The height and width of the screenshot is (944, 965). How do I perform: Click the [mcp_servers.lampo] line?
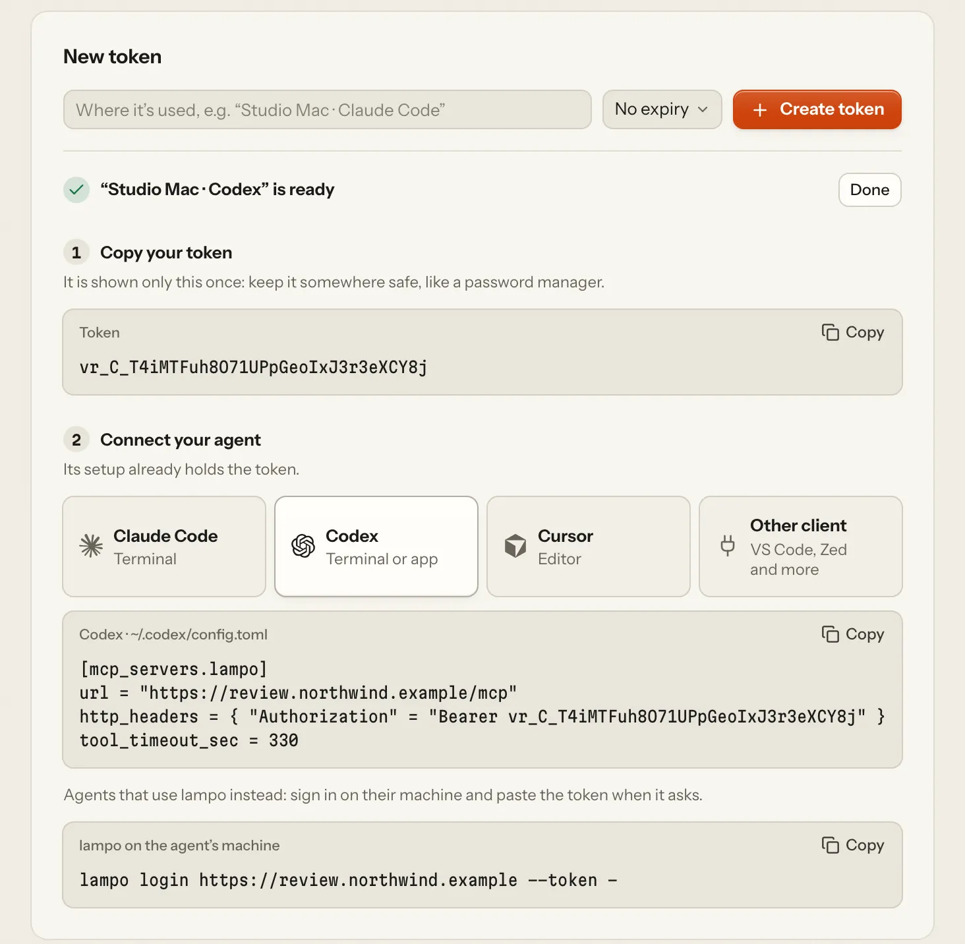coord(173,669)
